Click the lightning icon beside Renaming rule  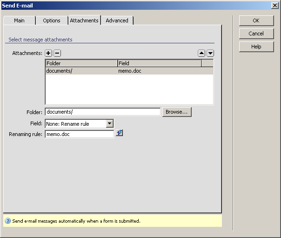(x=120, y=133)
